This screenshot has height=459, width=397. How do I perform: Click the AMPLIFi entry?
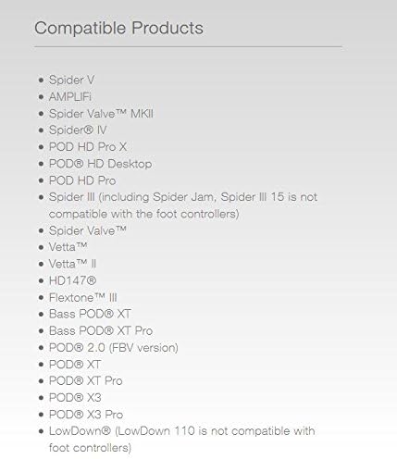click(x=70, y=97)
